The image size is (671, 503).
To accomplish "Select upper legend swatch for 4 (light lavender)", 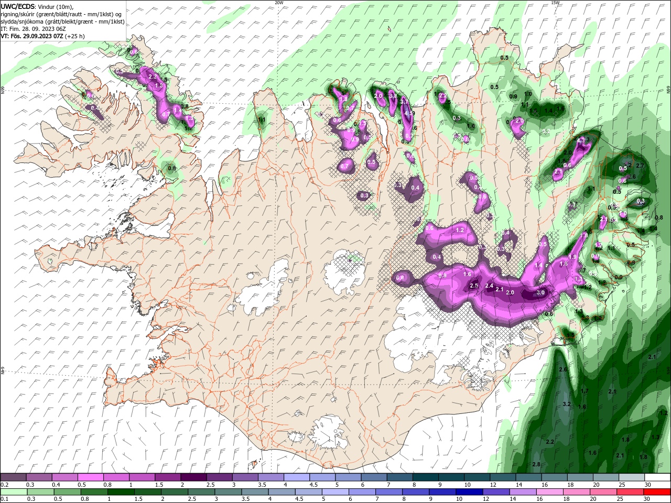I will pyautogui.click(x=297, y=477).
